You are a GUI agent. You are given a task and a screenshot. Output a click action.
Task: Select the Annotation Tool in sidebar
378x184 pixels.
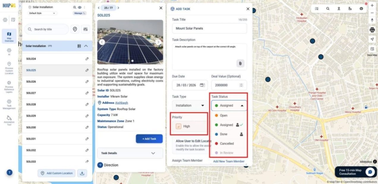click(x=9, y=120)
